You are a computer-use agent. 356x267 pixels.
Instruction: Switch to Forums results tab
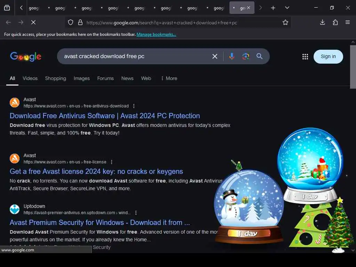click(105, 78)
